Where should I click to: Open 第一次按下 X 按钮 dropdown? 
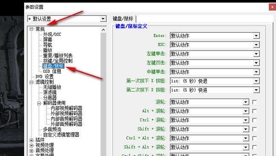pos(256,81)
